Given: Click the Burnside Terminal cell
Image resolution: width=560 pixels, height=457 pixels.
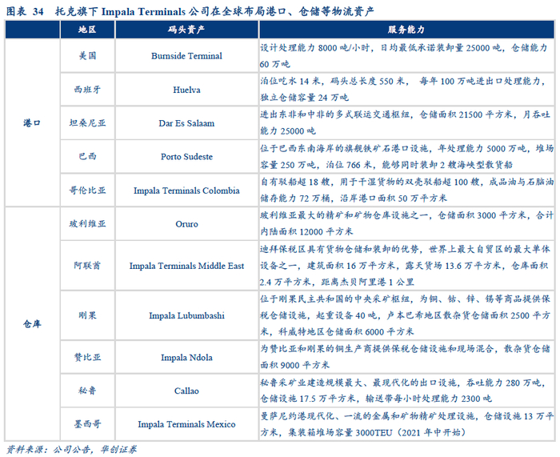Looking at the screenshot, I should (186, 56).
